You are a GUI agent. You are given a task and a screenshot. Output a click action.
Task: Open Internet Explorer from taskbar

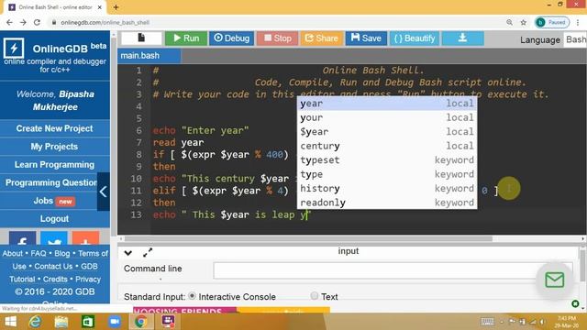(35, 322)
